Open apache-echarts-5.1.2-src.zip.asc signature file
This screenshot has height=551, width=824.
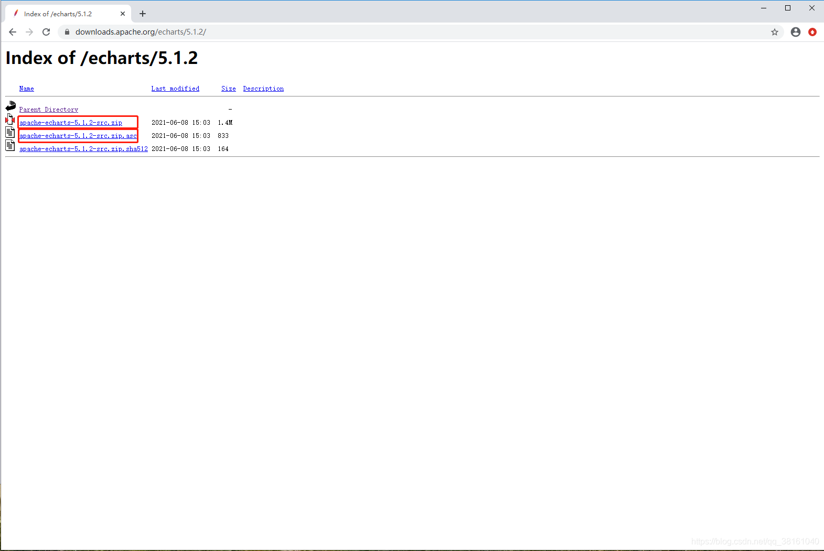tap(78, 136)
